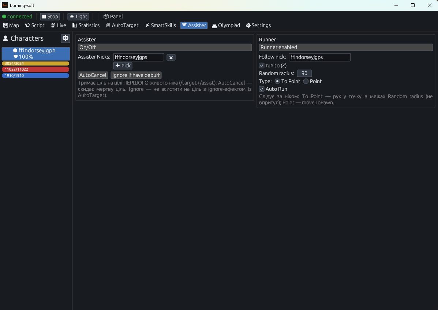
Task: Click the Characters person icon
Action: [x=5, y=38]
